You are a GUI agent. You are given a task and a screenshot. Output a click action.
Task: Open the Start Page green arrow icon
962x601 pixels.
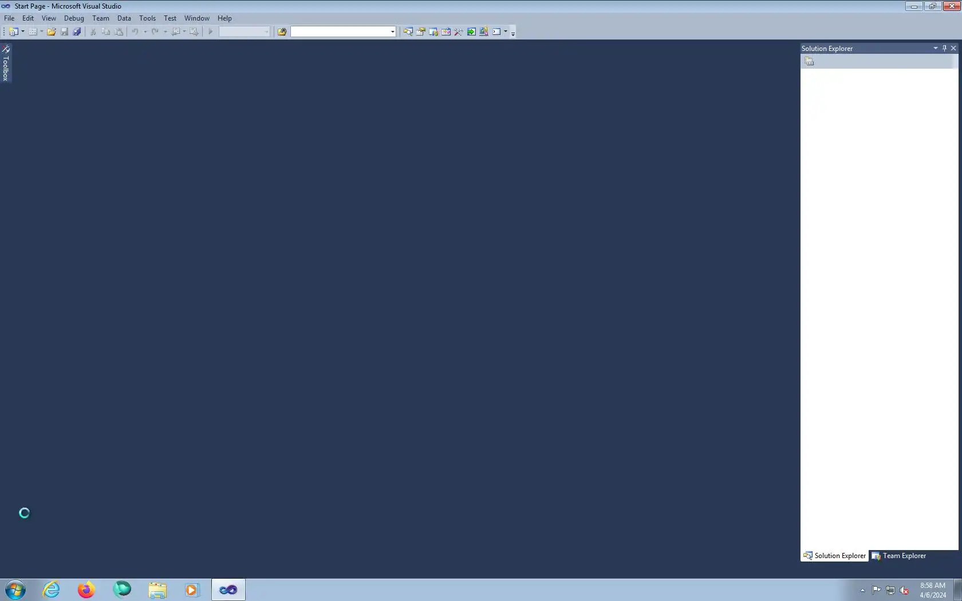[471, 32]
